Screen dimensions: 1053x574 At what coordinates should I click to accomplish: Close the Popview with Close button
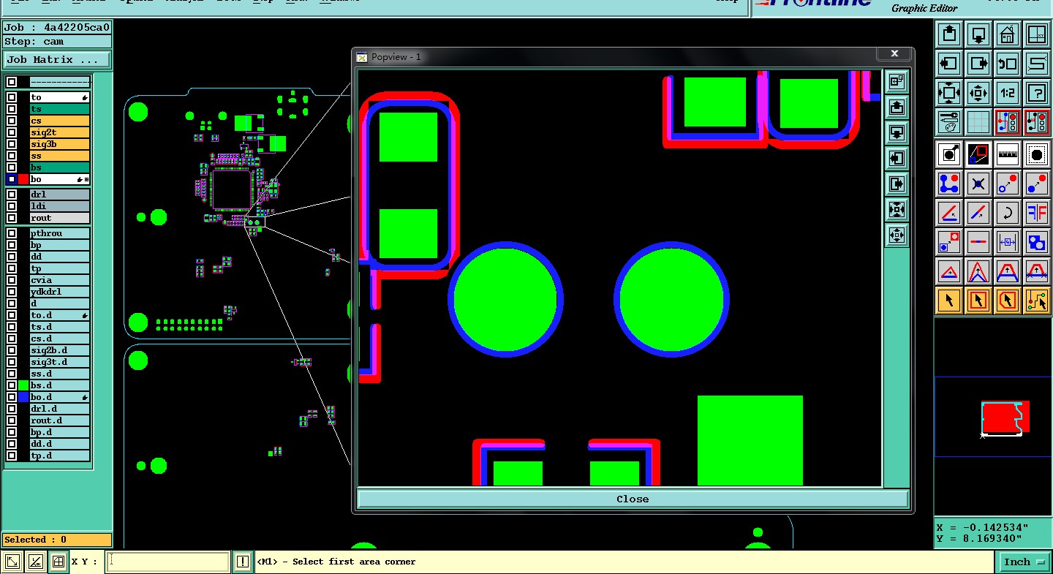pos(633,499)
